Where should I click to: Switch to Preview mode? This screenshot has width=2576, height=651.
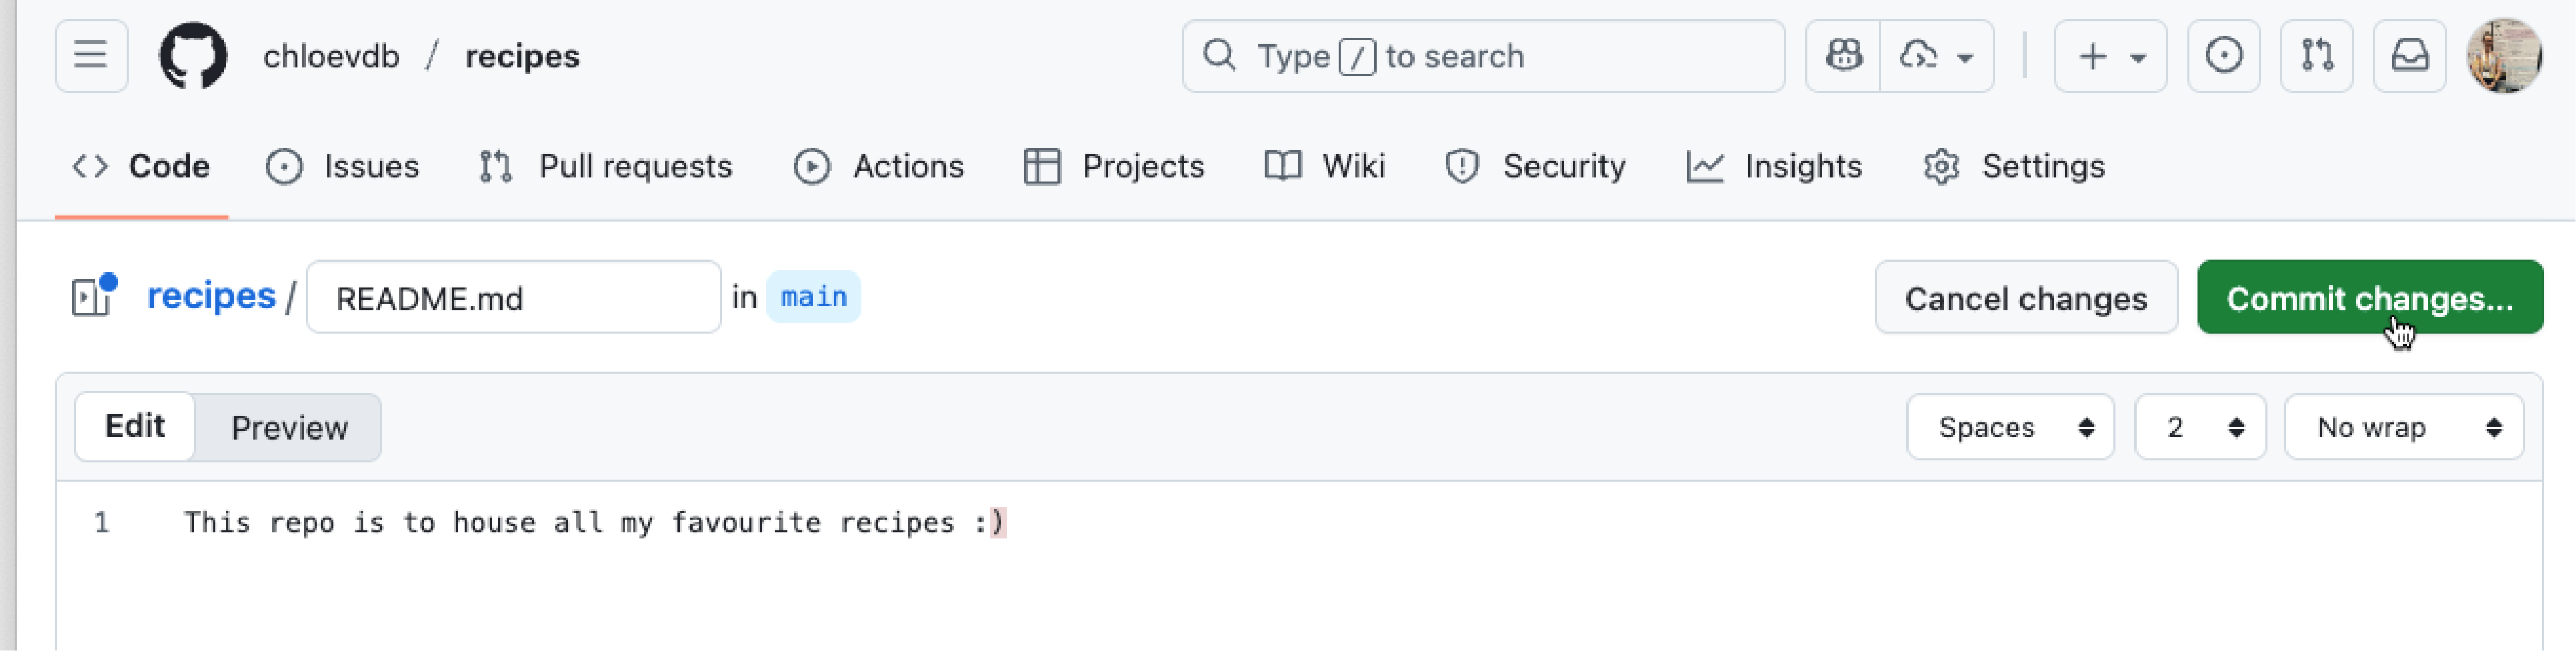coord(289,428)
